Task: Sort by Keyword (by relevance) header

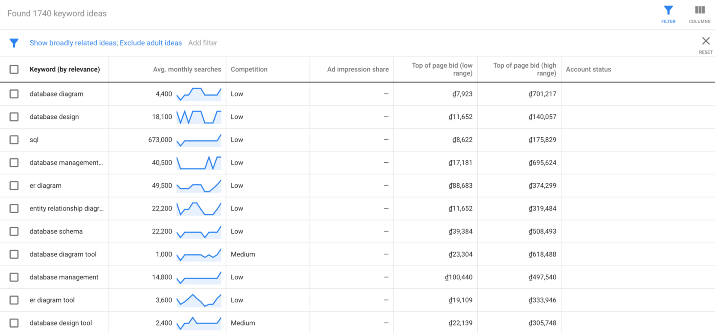Action: tap(65, 69)
